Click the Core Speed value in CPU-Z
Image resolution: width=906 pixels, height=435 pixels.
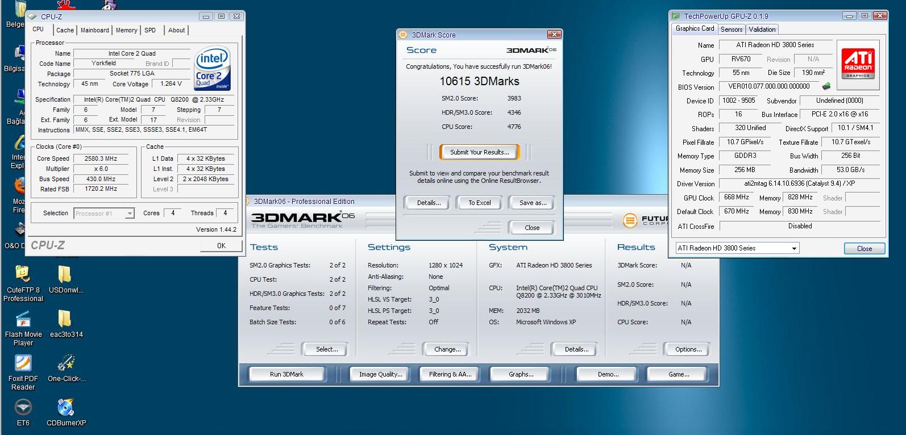101,158
